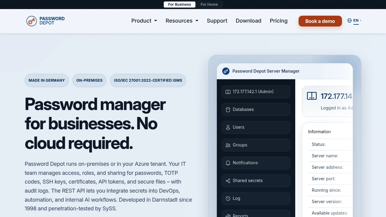This screenshot has height=217, width=386.
Task: Open the Support page
Action: pyautogui.click(x=217, y=21)
